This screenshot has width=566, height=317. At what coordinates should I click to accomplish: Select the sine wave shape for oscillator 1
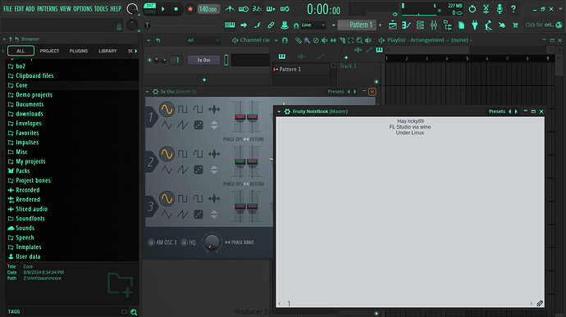pos(167,109)
